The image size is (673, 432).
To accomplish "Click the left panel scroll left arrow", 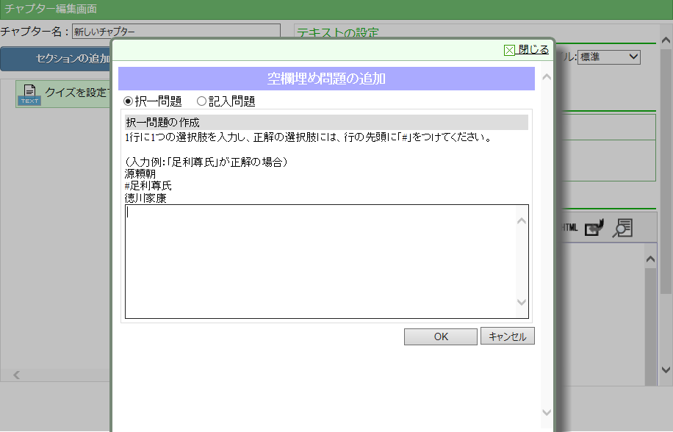I will [16, 375].
